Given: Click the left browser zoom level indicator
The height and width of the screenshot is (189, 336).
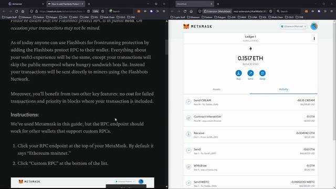Looking at the screenshot, I should (96, 11).
